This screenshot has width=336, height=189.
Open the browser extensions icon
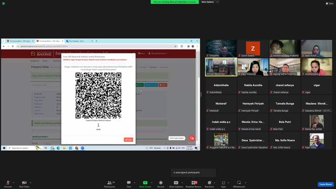click(182, 46)
